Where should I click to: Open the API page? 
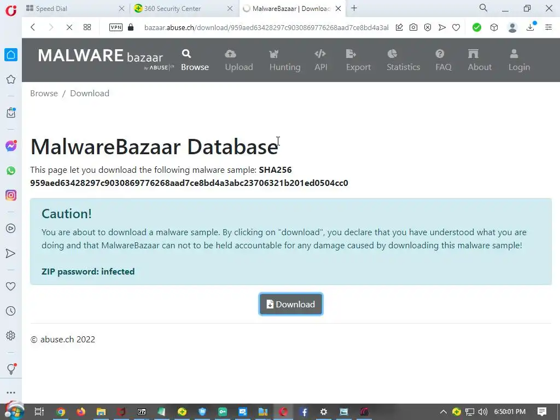point(320,60)
